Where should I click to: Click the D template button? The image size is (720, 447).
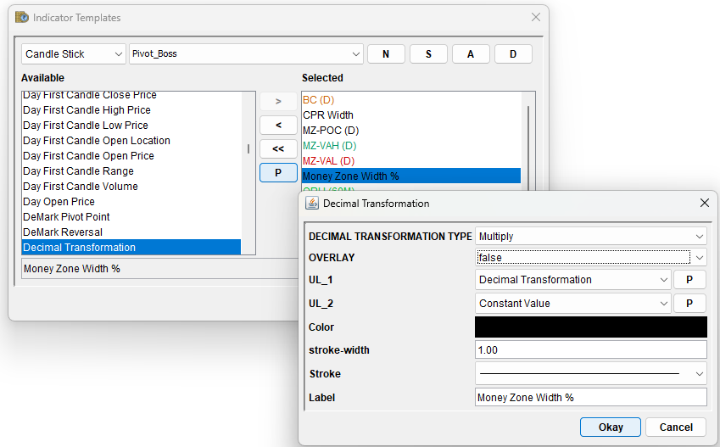(x=513, y=54)
